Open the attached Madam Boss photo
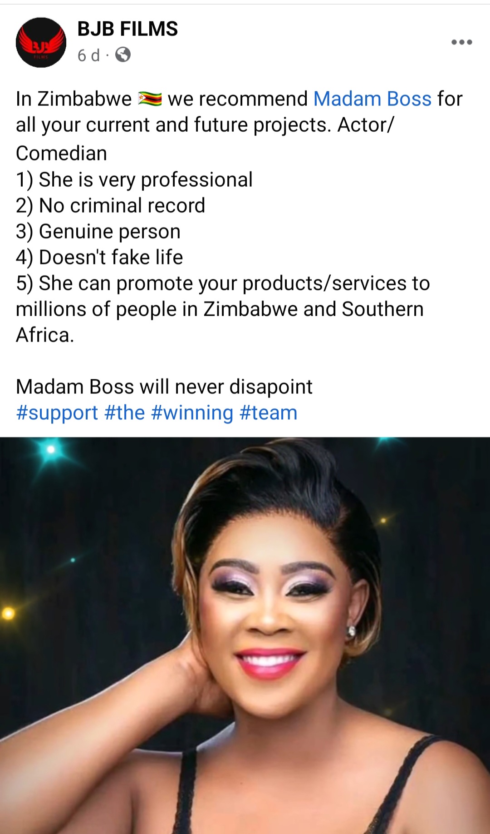Screen dimensions: 490x834 245,635
